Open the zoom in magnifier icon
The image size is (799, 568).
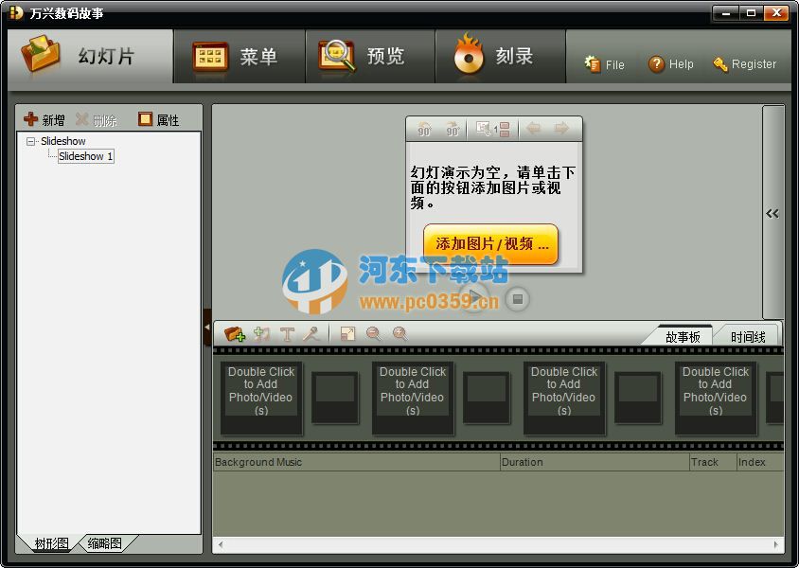pyautogui.click(x=399, y=333)
